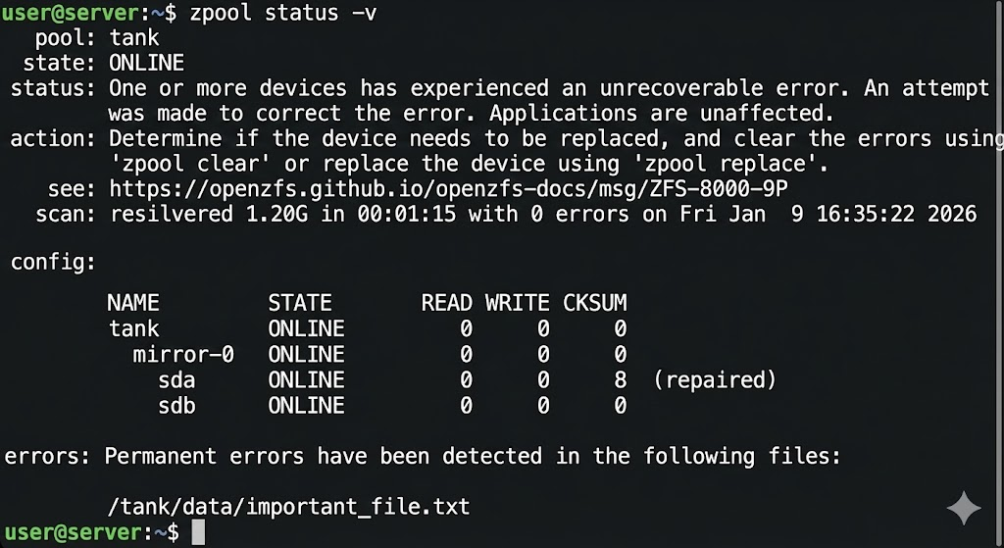Viewport: 1004px width, 548px height.
Task: Click the '(repaired)' note beside sda
Action: tap(714, 379)
